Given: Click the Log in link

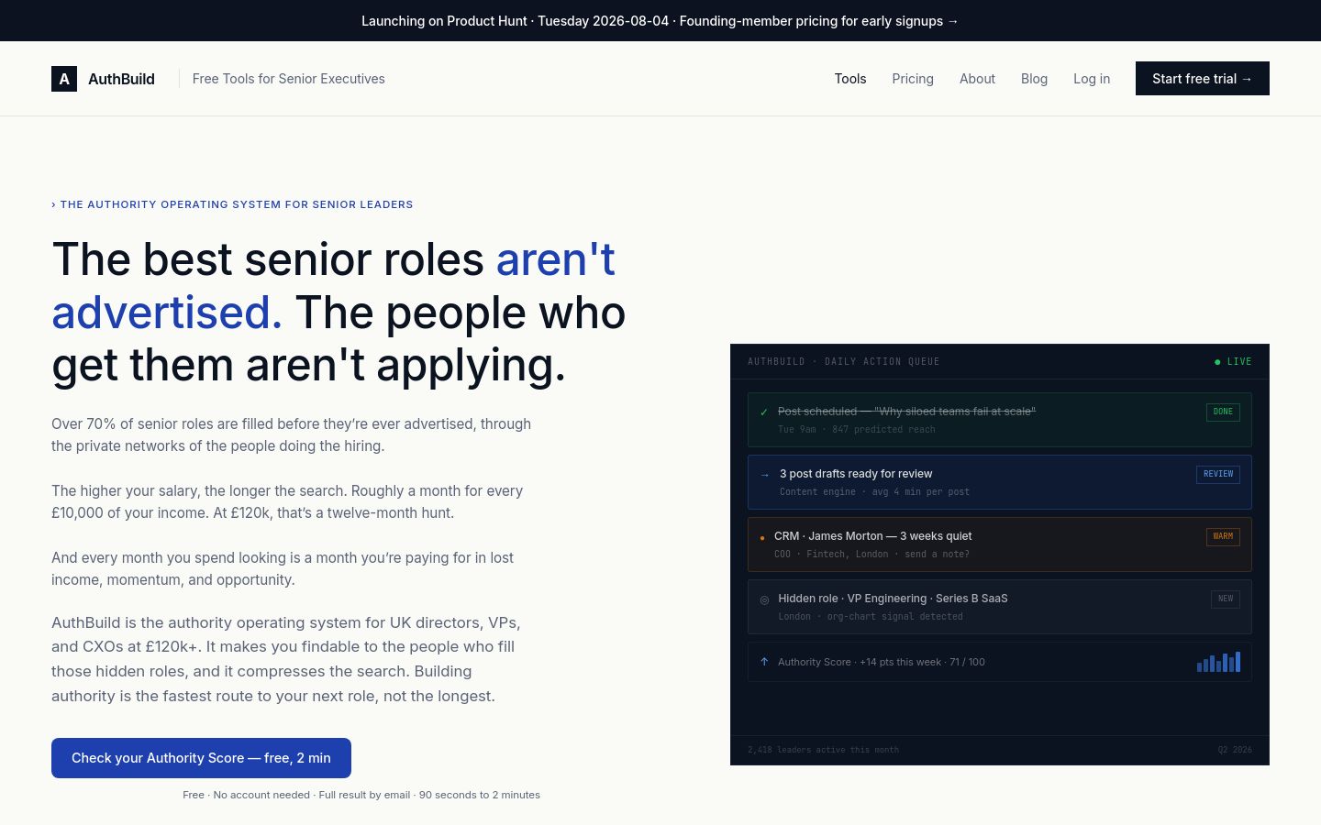Looking at the screenshot, I should pos(1092,79).
